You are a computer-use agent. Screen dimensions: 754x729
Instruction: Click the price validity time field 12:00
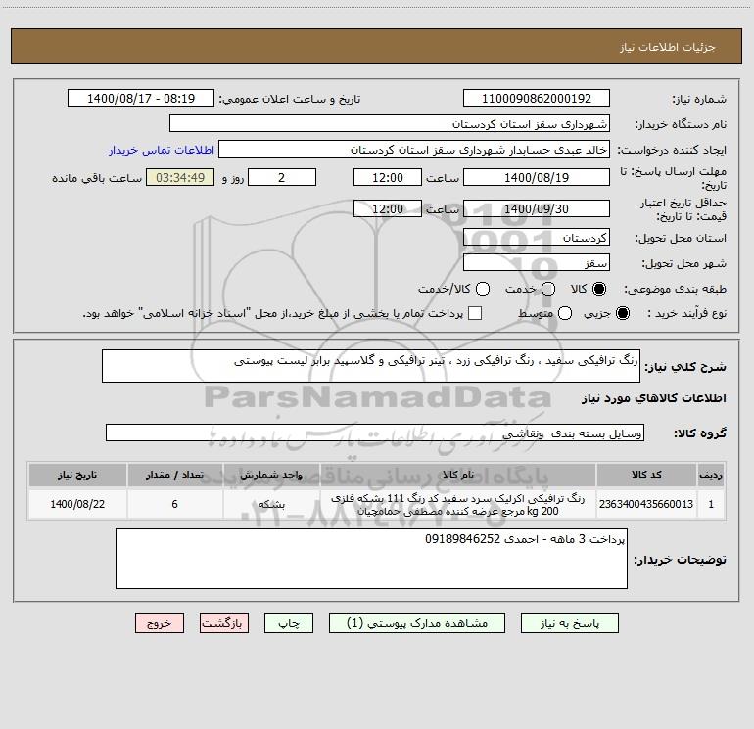click(388, 208)
